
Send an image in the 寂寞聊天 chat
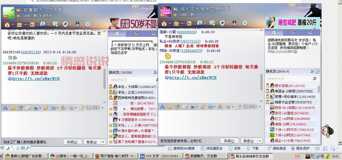[x=35, y=108]
